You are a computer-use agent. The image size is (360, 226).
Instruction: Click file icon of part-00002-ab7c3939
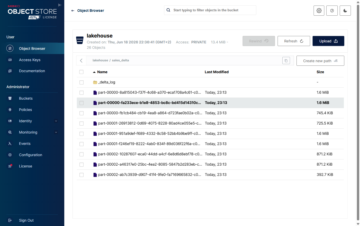point(95,175)
